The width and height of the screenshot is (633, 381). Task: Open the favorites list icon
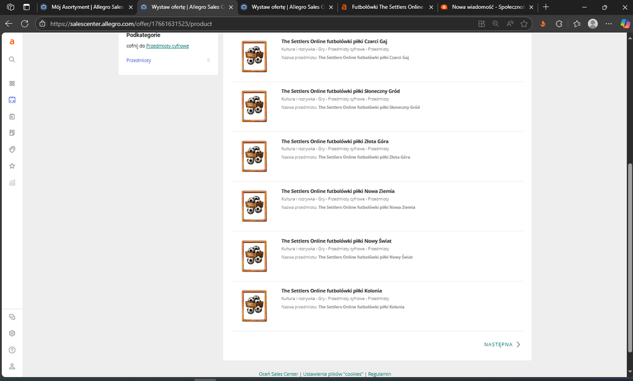pyautogui.click(x=577, y=24)
